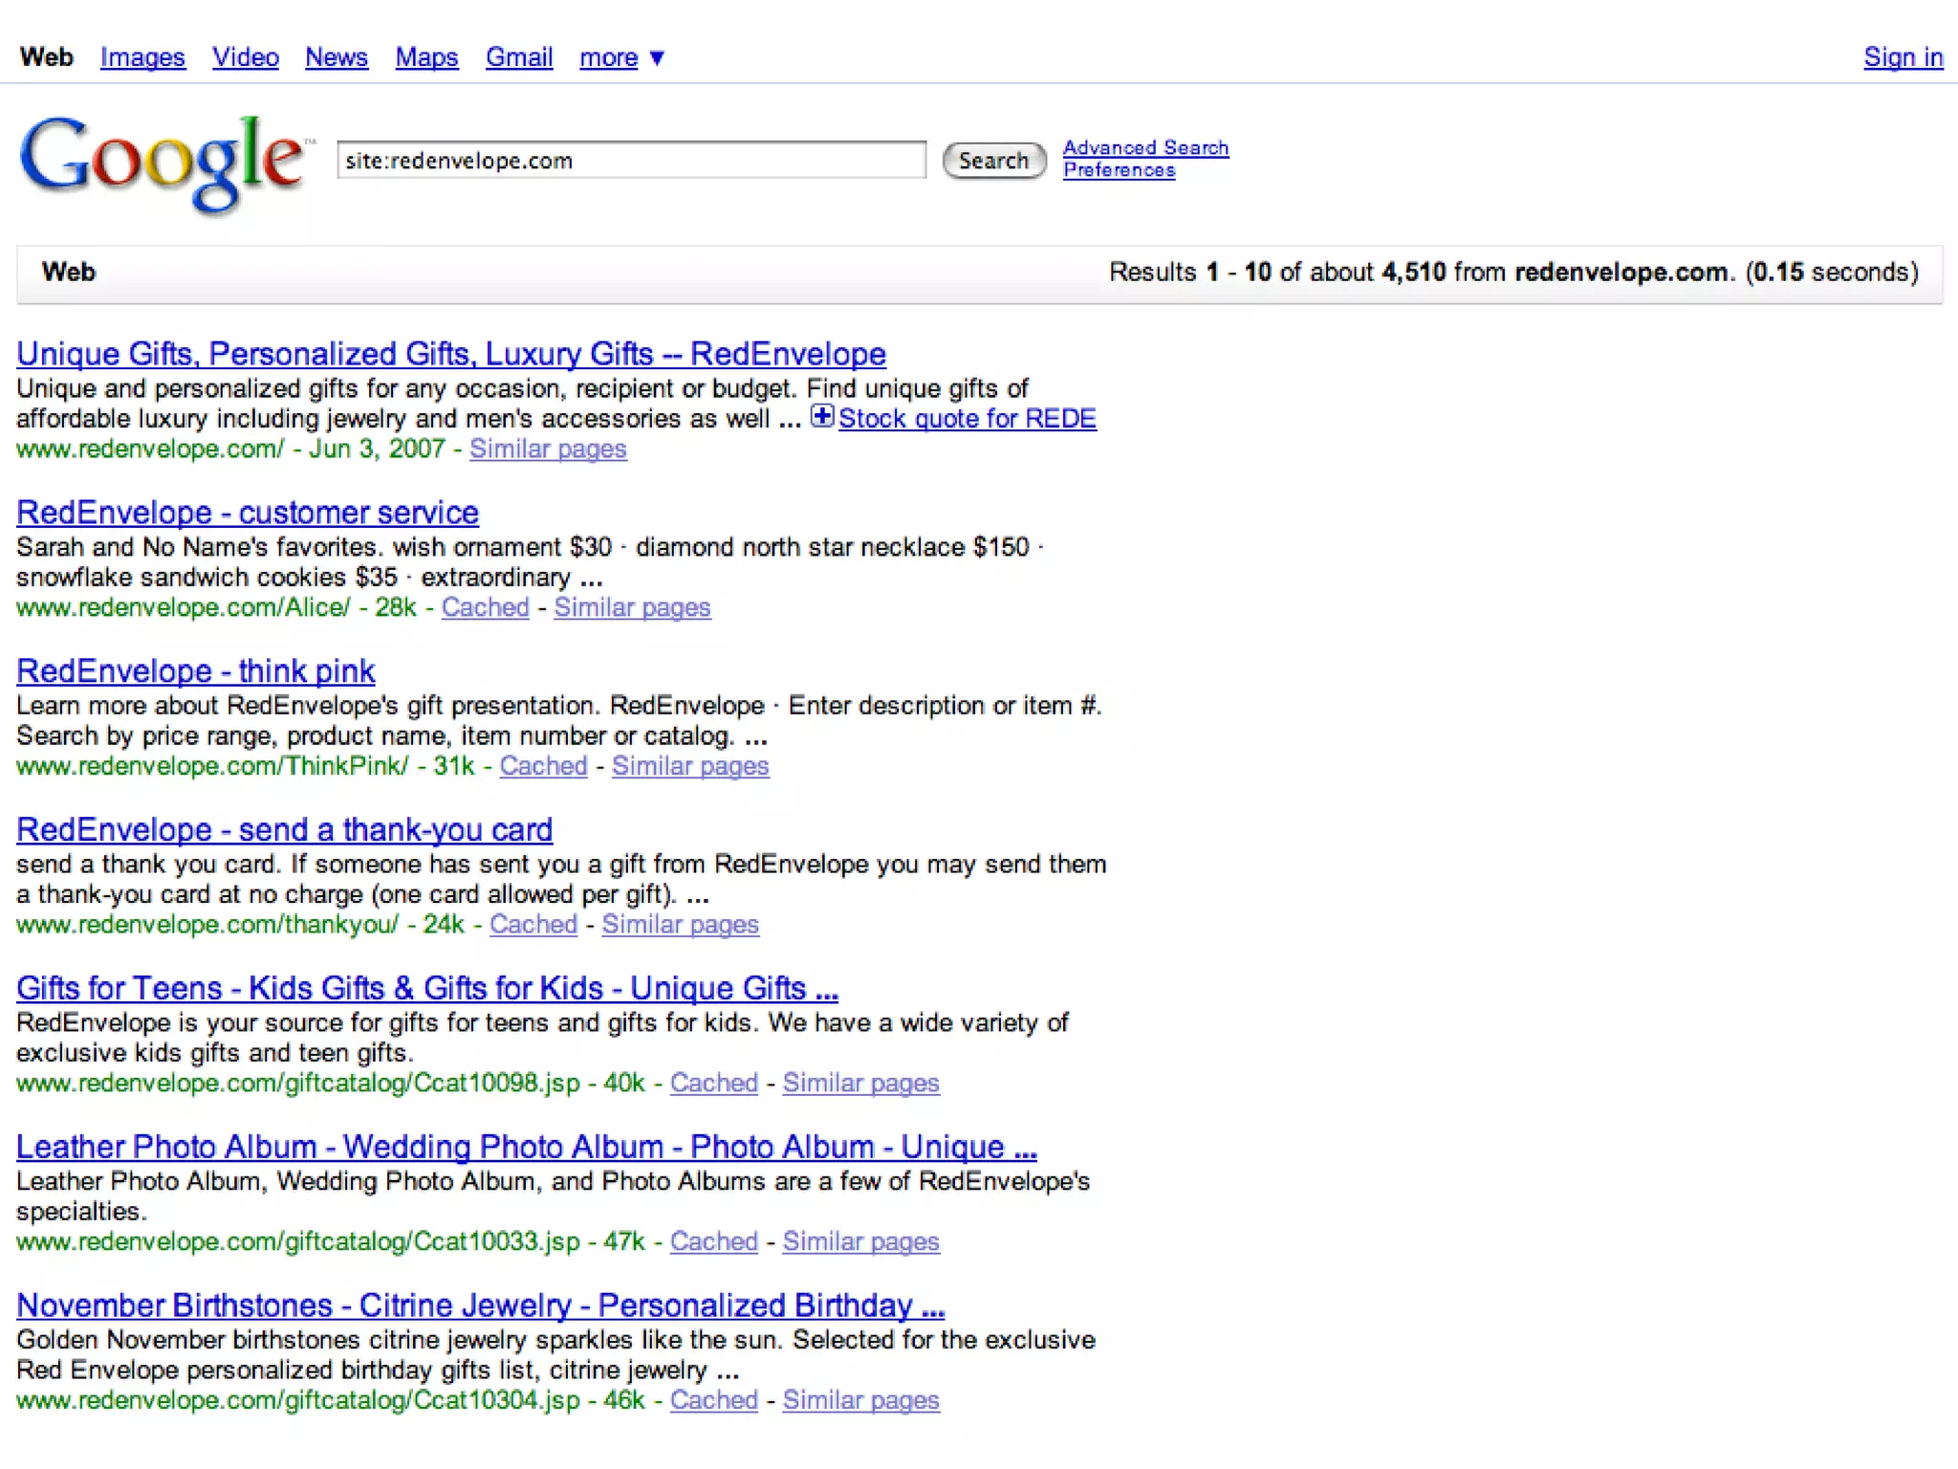Show Similar pages for Ccat10098.jsp result
1958x1469 pixels.
[x=860, y=1083]
